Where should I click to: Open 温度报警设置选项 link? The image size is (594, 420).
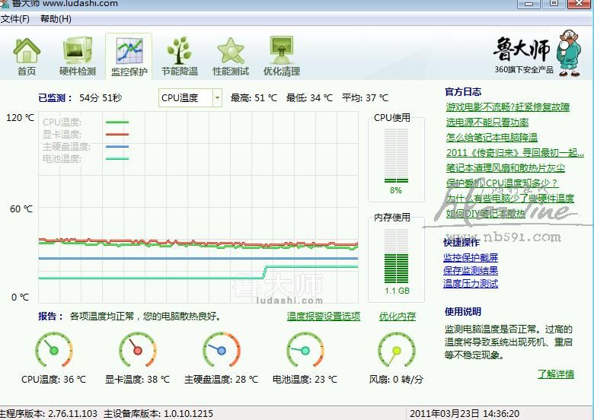pyautogui.click(x=323, y=317)
